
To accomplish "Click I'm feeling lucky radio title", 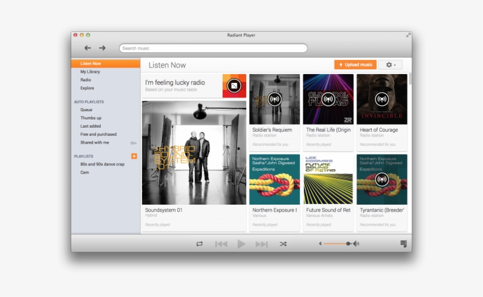I will click(x=175, y=82).
